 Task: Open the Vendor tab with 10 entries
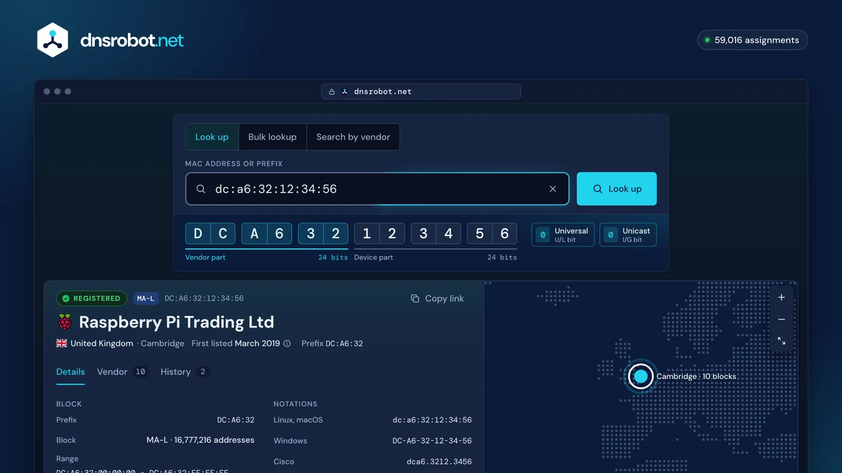click(x=122, y=372)
